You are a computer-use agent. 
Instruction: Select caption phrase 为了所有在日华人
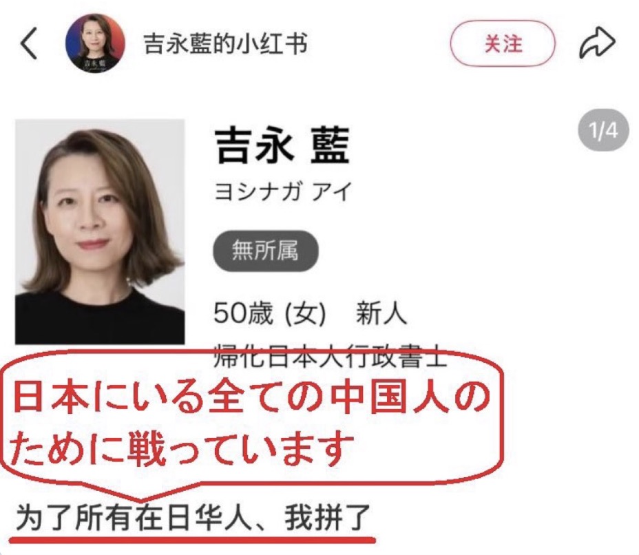(132, 518)
